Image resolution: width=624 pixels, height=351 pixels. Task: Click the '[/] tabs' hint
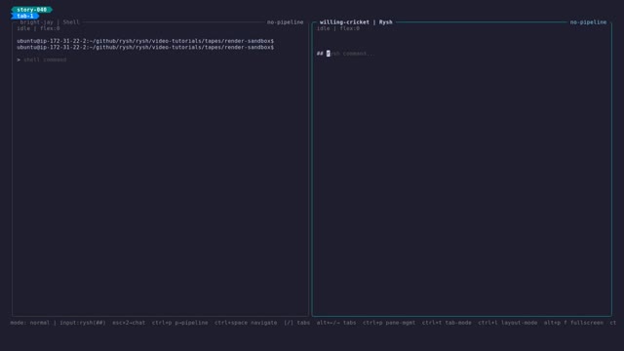(x=296, y=323)
